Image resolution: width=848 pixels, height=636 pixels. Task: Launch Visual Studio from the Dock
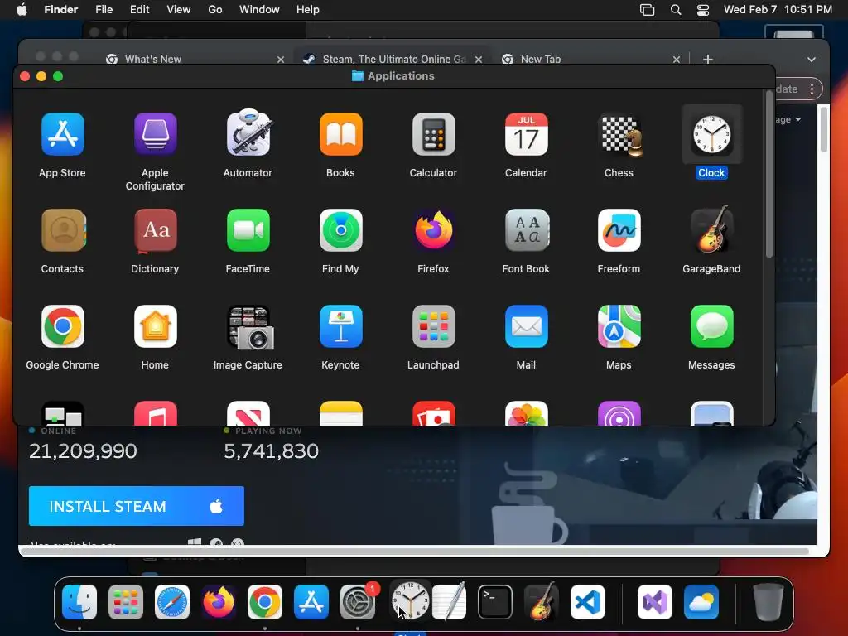click(655, 602)
